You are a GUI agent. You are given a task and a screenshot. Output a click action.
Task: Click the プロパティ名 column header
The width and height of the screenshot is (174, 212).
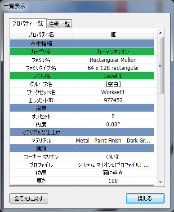41,35
